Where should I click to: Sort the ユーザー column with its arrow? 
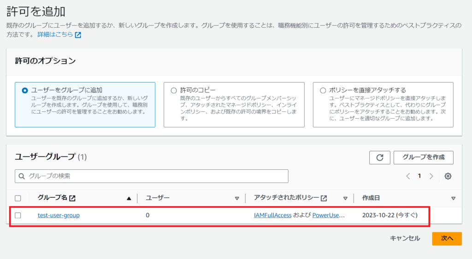pyautogui.click(x=237, y=198)
